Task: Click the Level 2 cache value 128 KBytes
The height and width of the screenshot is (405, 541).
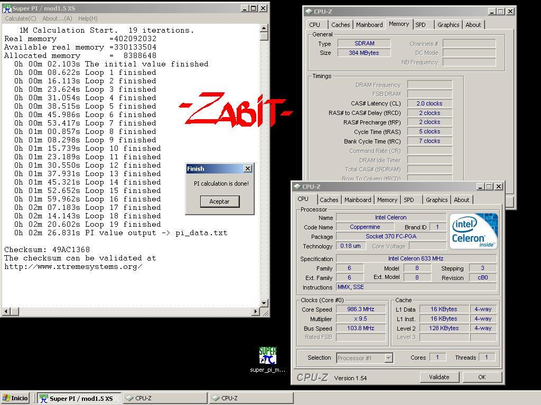Action: pyautogui.click(x=444, y=328)
